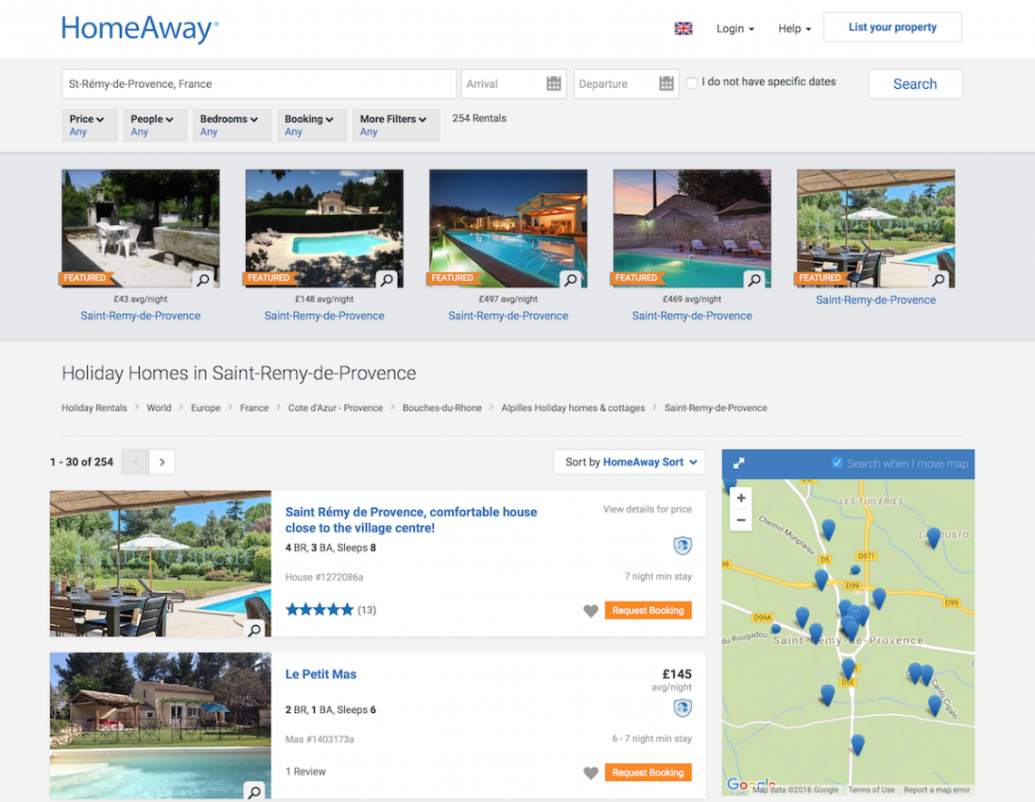1035x802 pixels.
Task: Click Report a map error link
Action: [937, 789]
